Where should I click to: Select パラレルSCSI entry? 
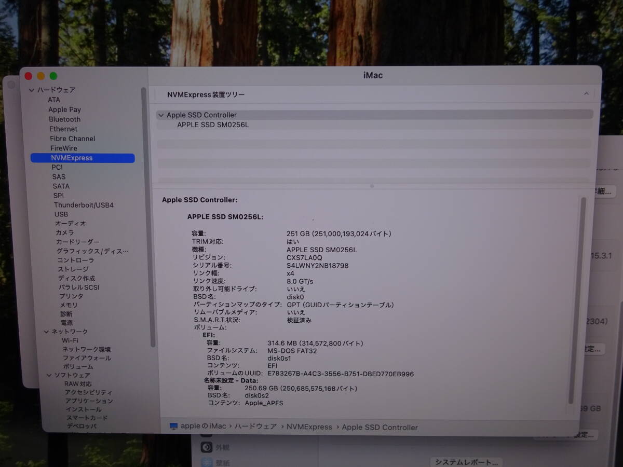click(x=79, y=287)
